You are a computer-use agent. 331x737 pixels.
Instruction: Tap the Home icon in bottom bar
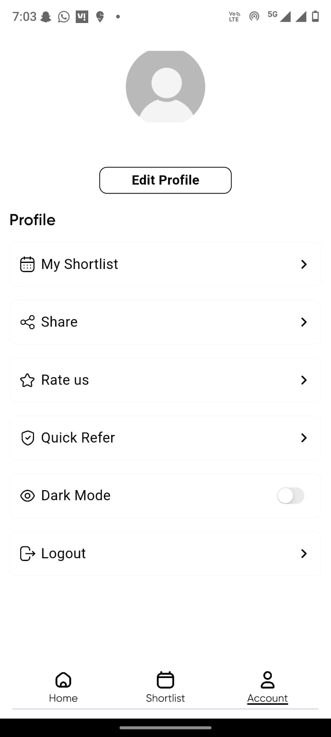[63, 680]
